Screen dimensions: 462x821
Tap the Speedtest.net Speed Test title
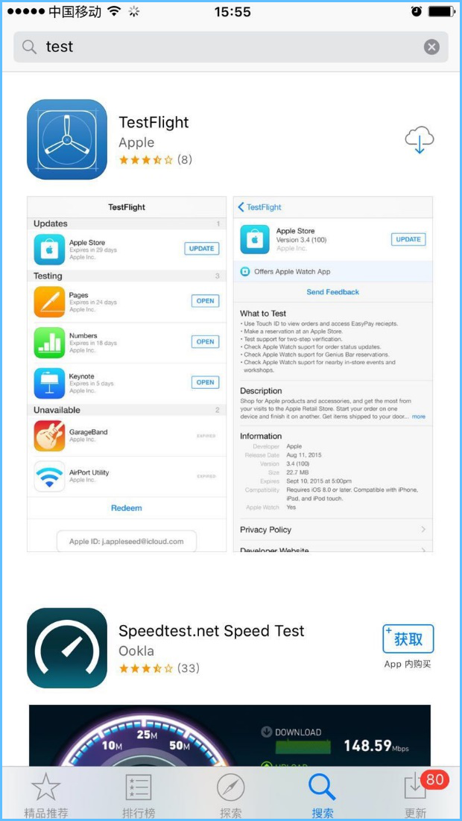(211, 631)
